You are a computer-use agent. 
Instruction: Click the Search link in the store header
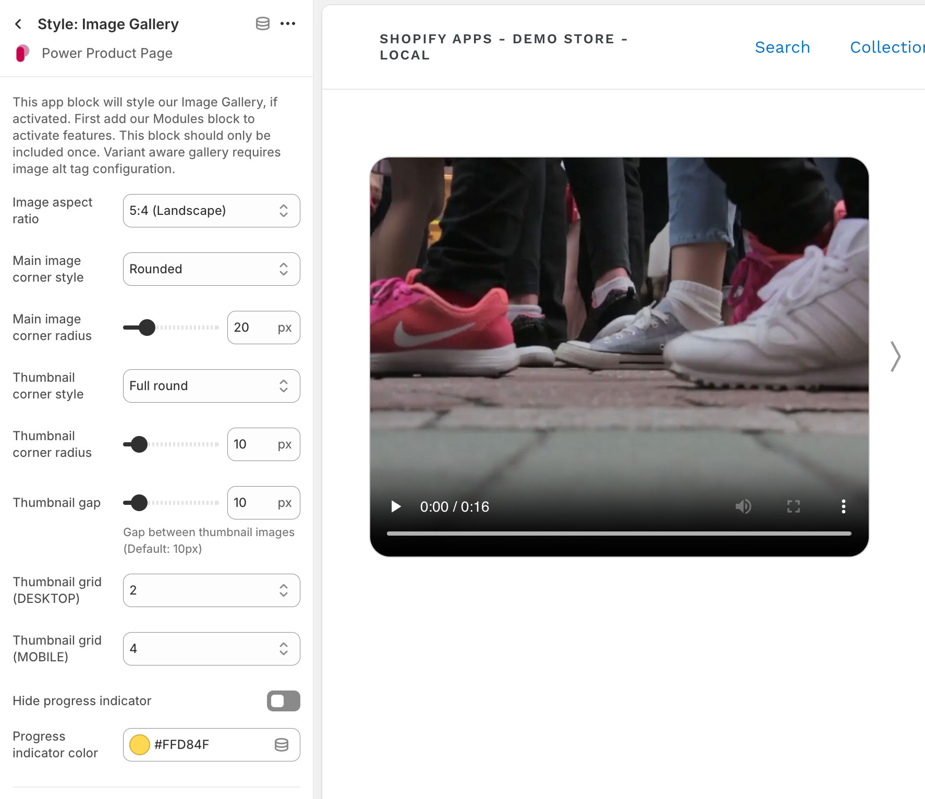coord(782,47)
